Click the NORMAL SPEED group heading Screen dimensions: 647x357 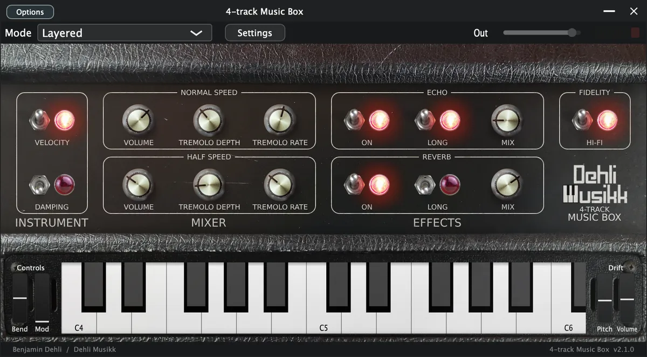209,92
